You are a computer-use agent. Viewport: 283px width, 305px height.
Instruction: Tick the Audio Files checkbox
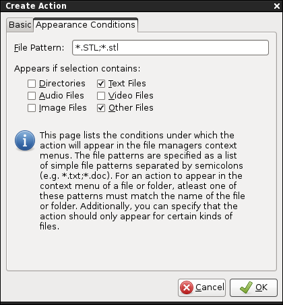32,96
